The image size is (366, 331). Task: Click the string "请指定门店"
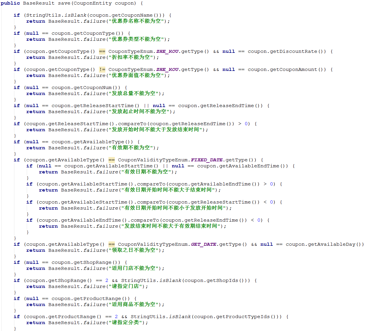[125, 287]
